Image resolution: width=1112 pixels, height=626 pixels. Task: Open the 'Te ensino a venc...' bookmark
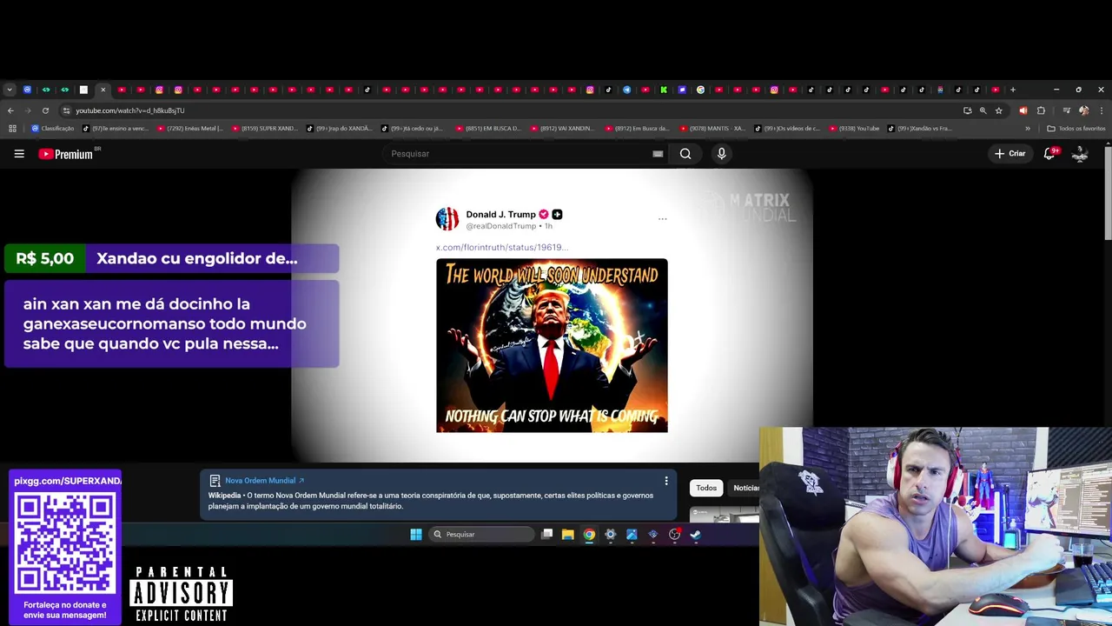(116, 129)
